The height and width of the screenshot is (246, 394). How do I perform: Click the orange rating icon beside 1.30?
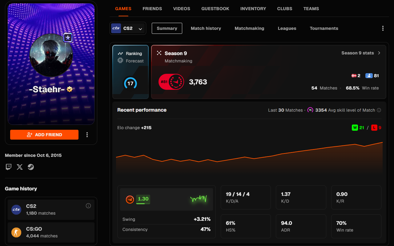[x=130, y=199]
